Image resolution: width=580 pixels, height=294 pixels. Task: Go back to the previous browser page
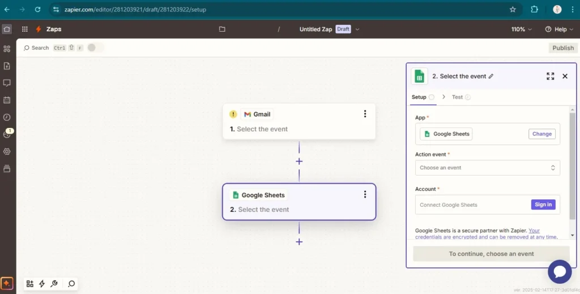point(7,10)
